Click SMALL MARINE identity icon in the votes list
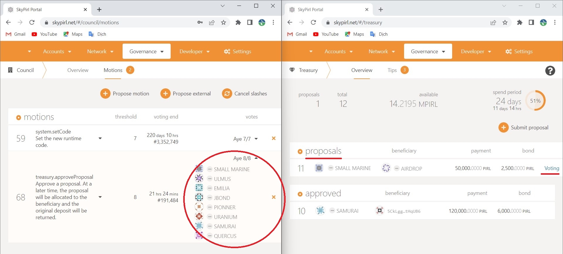The image size is (563, 254). pyautogui.click(x=199, y=169)
